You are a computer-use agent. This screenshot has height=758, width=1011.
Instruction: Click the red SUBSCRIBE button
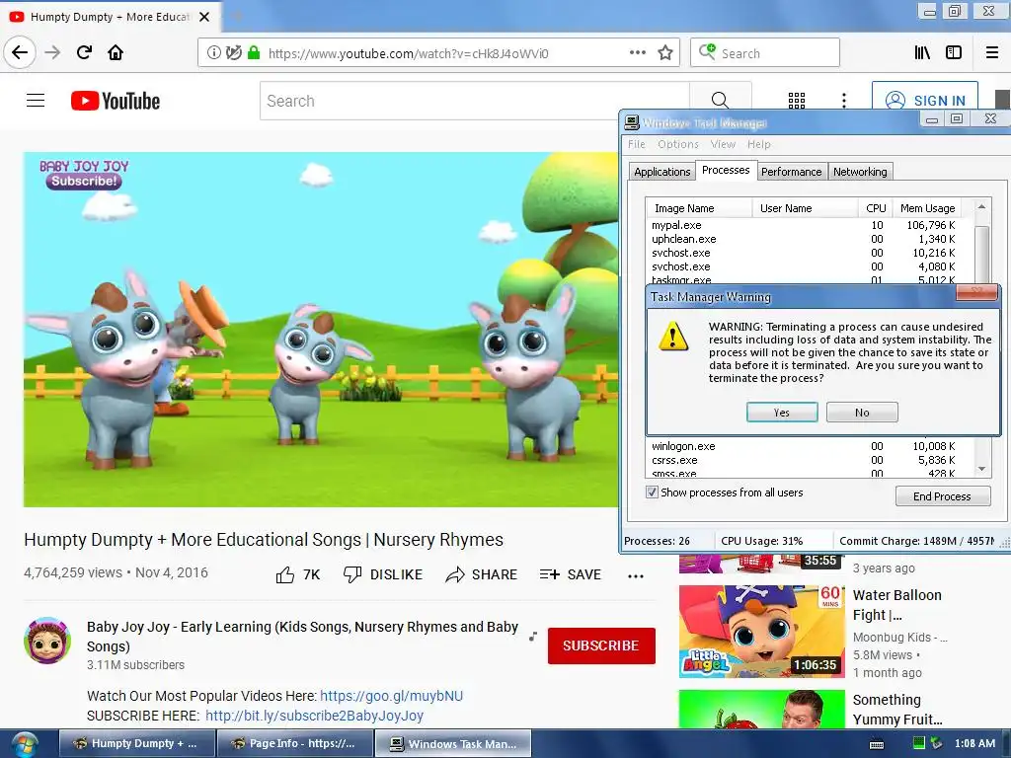[x=601, y=645]
